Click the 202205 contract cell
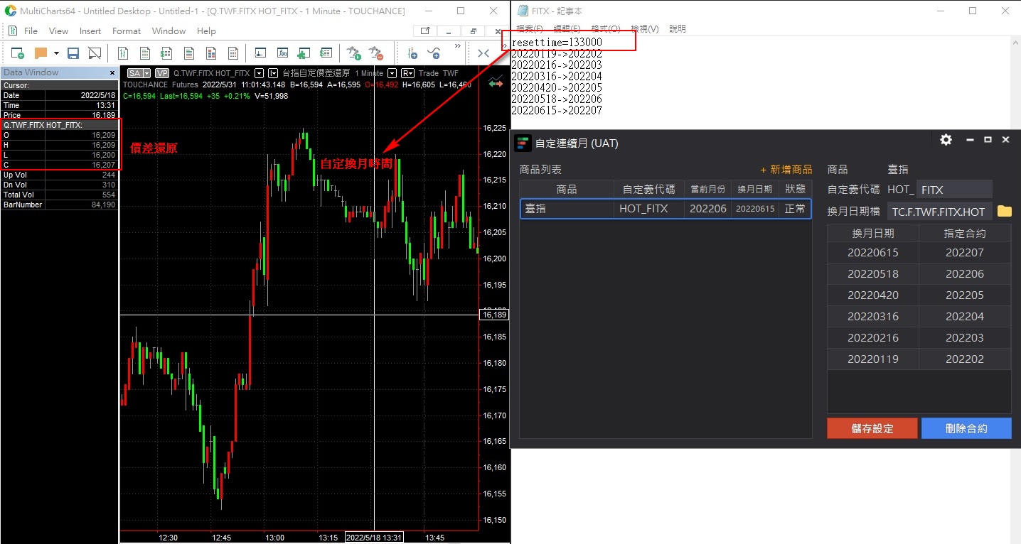 965,295
